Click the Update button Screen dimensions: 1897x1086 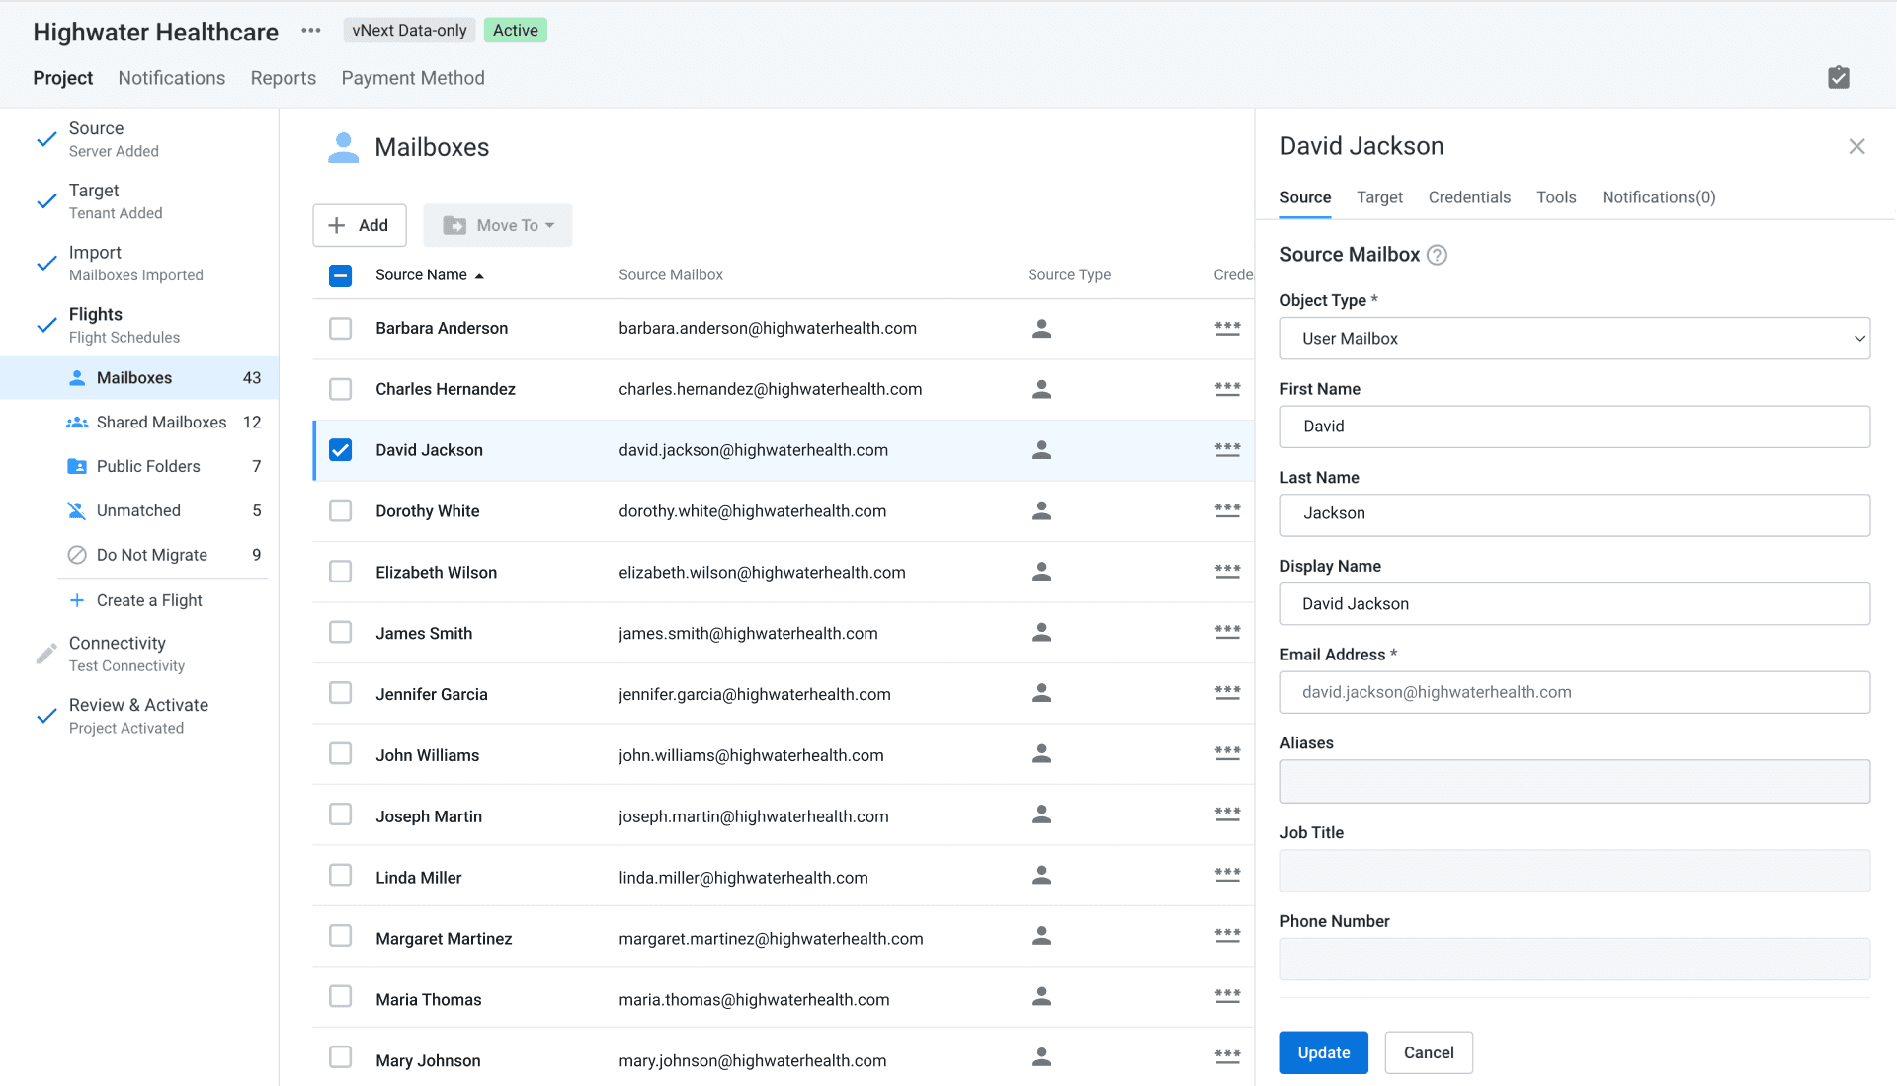coord(1323,1052)
